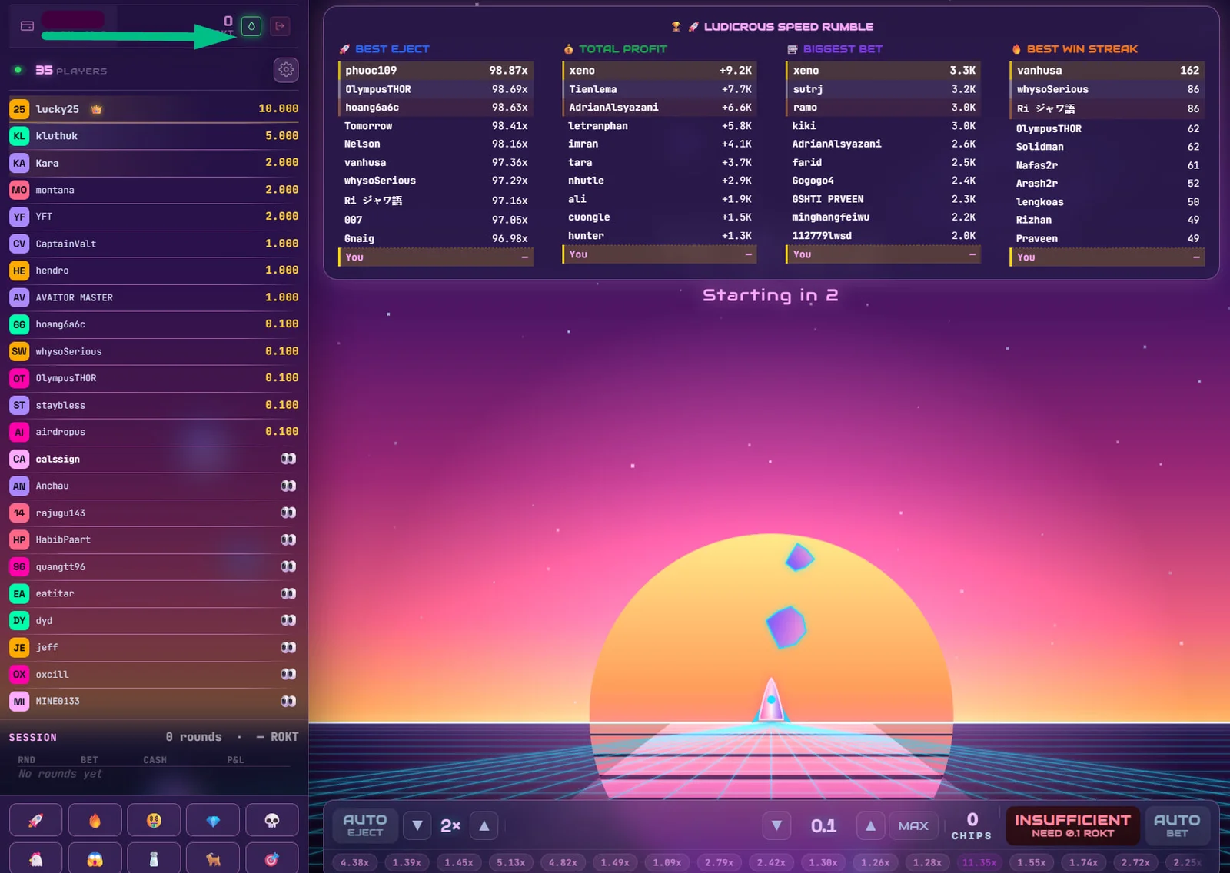The height and width of the screenshot is (873, 1230).
Task: Increase the 2x eject multiplier
Action: 484,825
